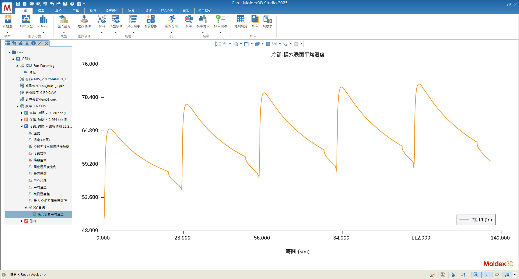Toggle the box selection mode in status bar
The width and height of the screenshot is (519, 279).
click(x=475, y=275)
